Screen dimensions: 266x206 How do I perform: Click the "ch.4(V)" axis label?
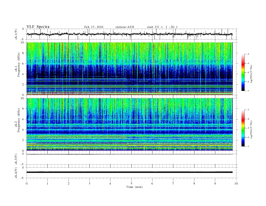coord(16,173)
